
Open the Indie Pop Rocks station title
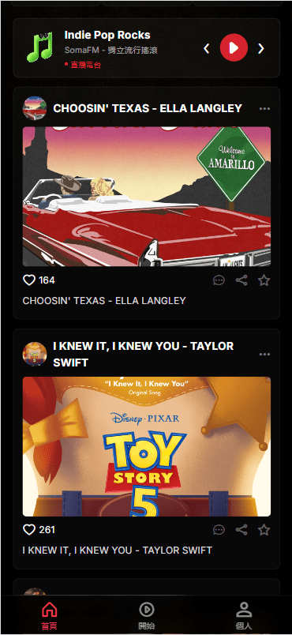(x=107, y=36)
